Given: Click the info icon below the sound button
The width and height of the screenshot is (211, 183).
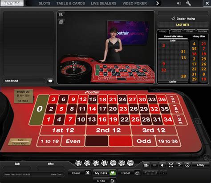Looking at the screenshot, I should coord(163,173).
